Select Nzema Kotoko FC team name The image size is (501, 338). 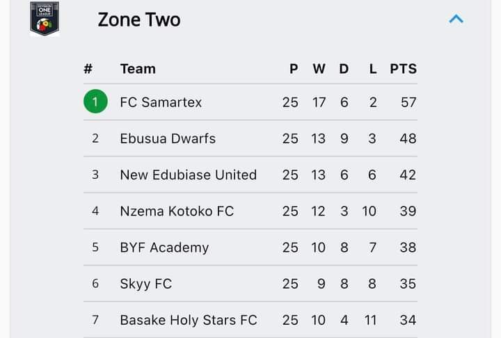point(177,211)
